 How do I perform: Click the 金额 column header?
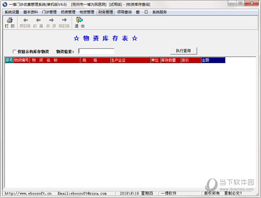213,60
